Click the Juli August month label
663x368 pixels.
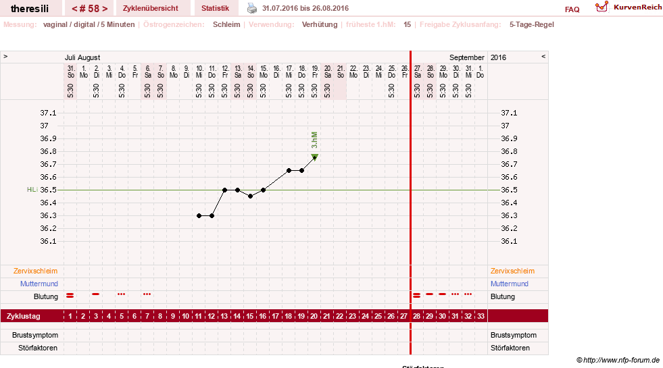click(82, 57)
